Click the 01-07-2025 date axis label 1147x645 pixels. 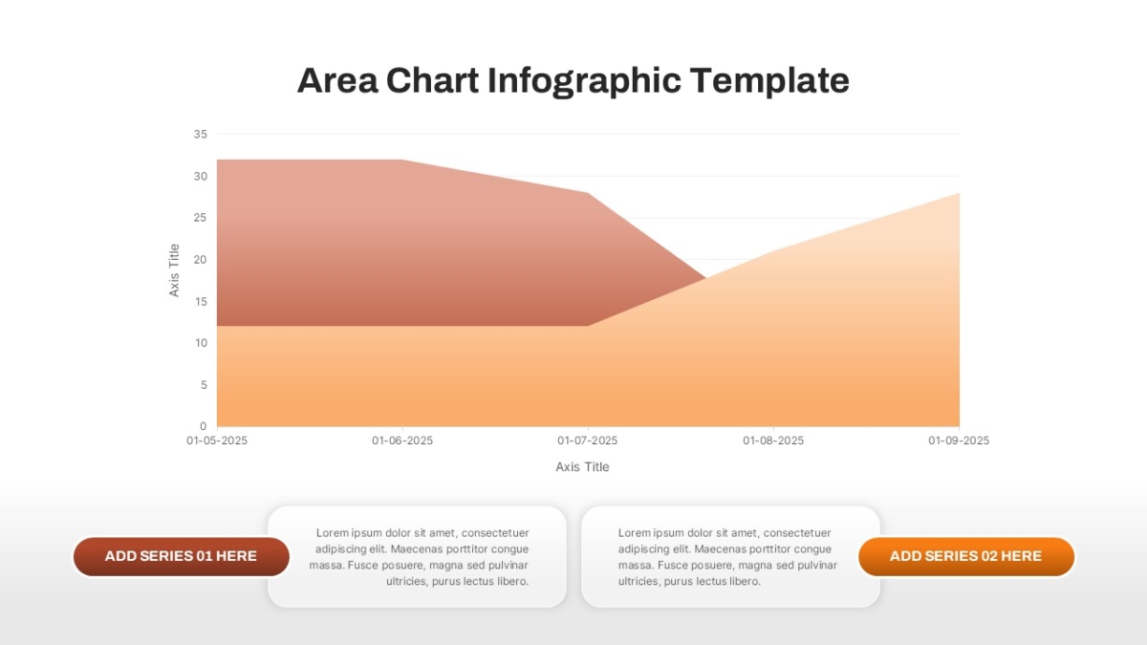point(588,441)
